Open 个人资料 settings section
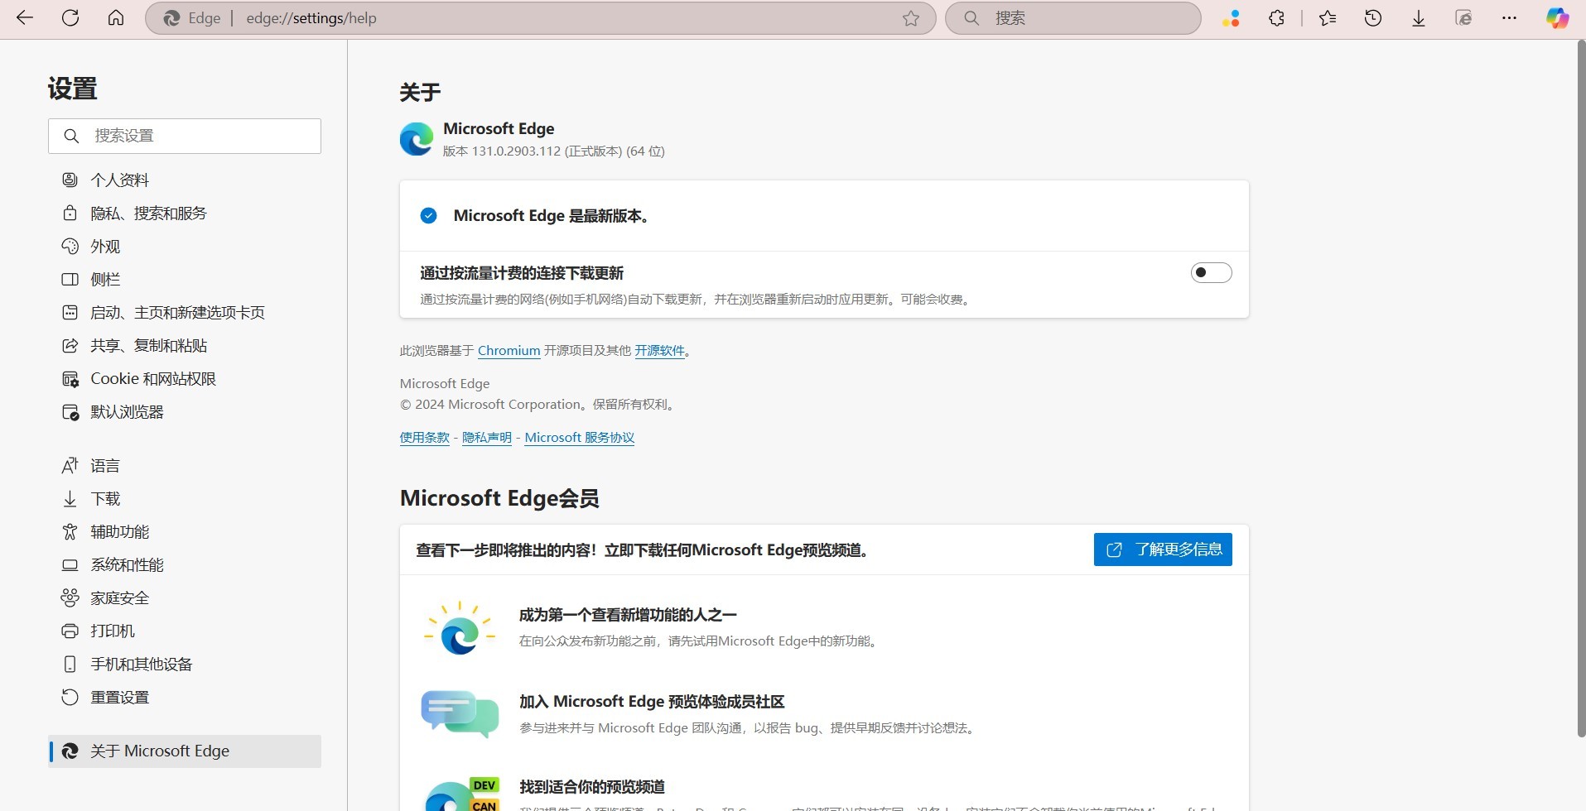Viewport: 1586px width, 811px height. click(x=185, y=180)
